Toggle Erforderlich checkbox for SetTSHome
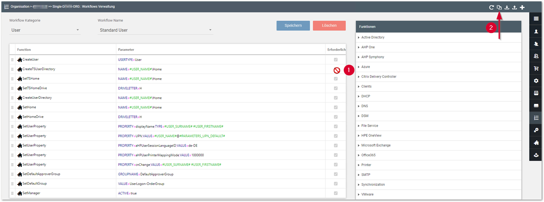 coord(336,79)
